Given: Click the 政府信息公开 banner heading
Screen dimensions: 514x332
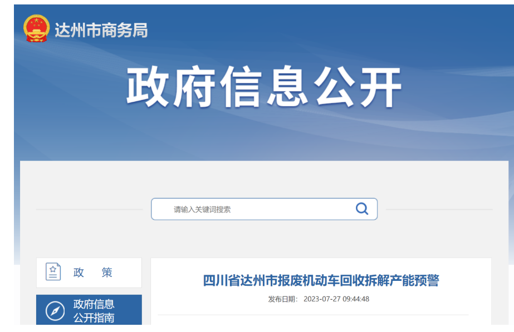Looking at the screenshot, I should pyautogui.click(x=264, y=88).
